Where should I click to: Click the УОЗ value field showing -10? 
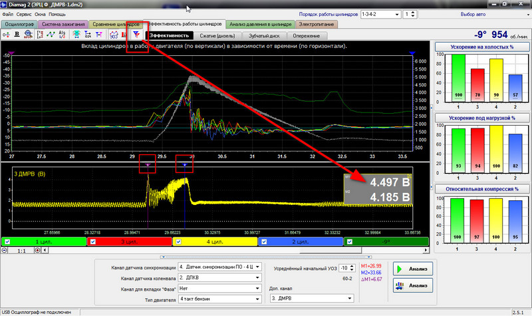click(x=344, y=268)
